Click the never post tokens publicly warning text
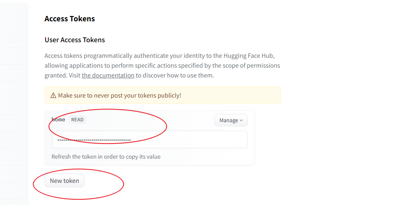 pyautogui.click(x=119, y=96)
